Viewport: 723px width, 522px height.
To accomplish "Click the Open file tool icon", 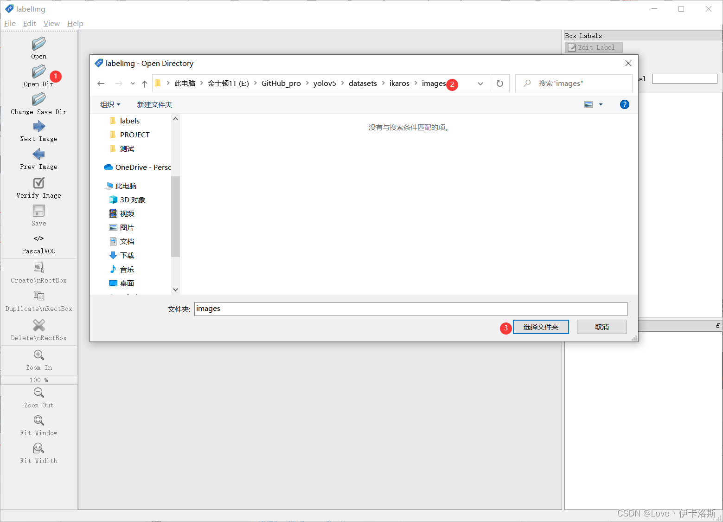I will pyautogui.click(x=39, y=44).
